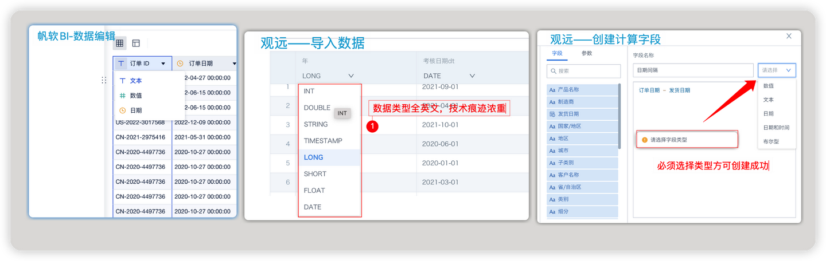
Task: Insert the 城市 field
Action: (582, 151)
